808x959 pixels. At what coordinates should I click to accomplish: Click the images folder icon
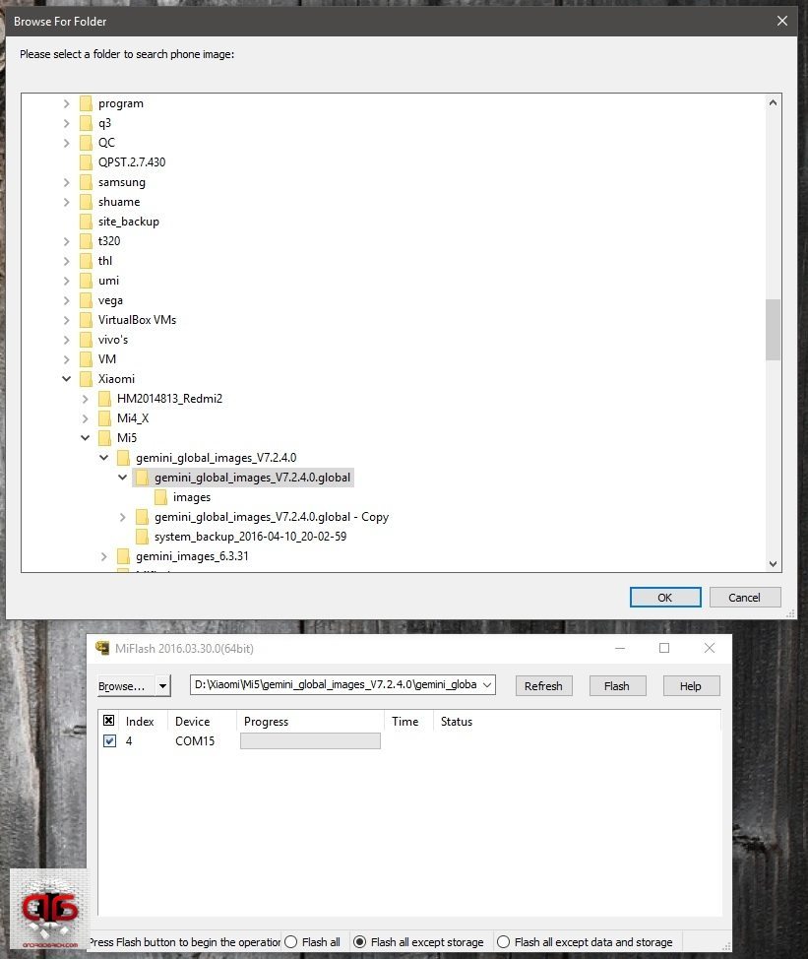160,497
